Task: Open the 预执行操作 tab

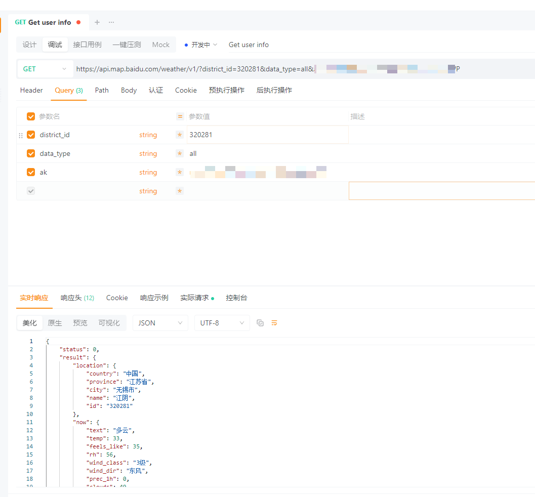Action: point(227,91)
